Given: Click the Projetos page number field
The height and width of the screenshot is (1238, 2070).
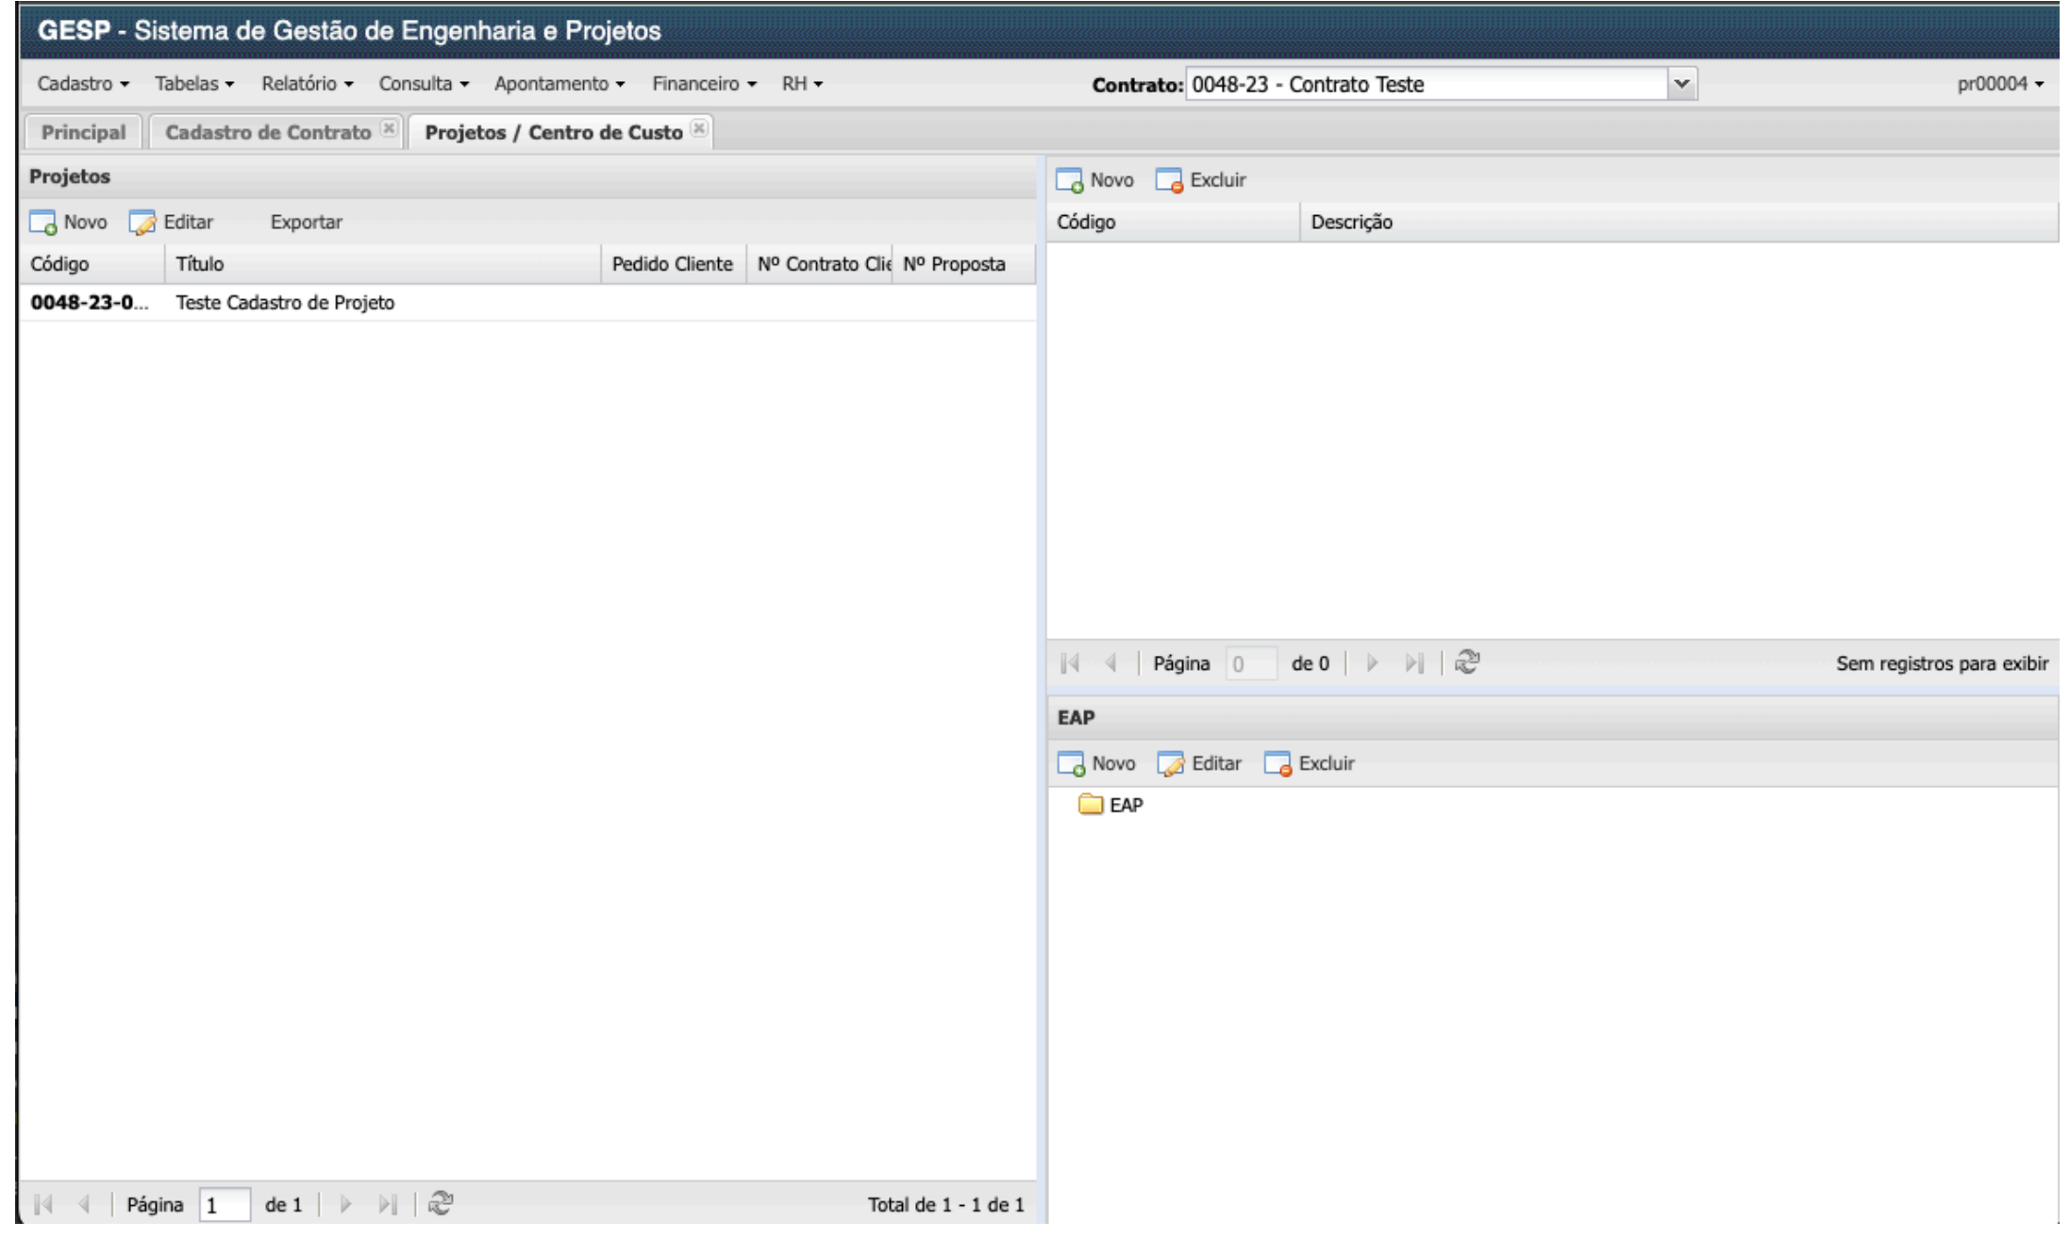Looking at the screenshot, I should [x=225, y=1205].
